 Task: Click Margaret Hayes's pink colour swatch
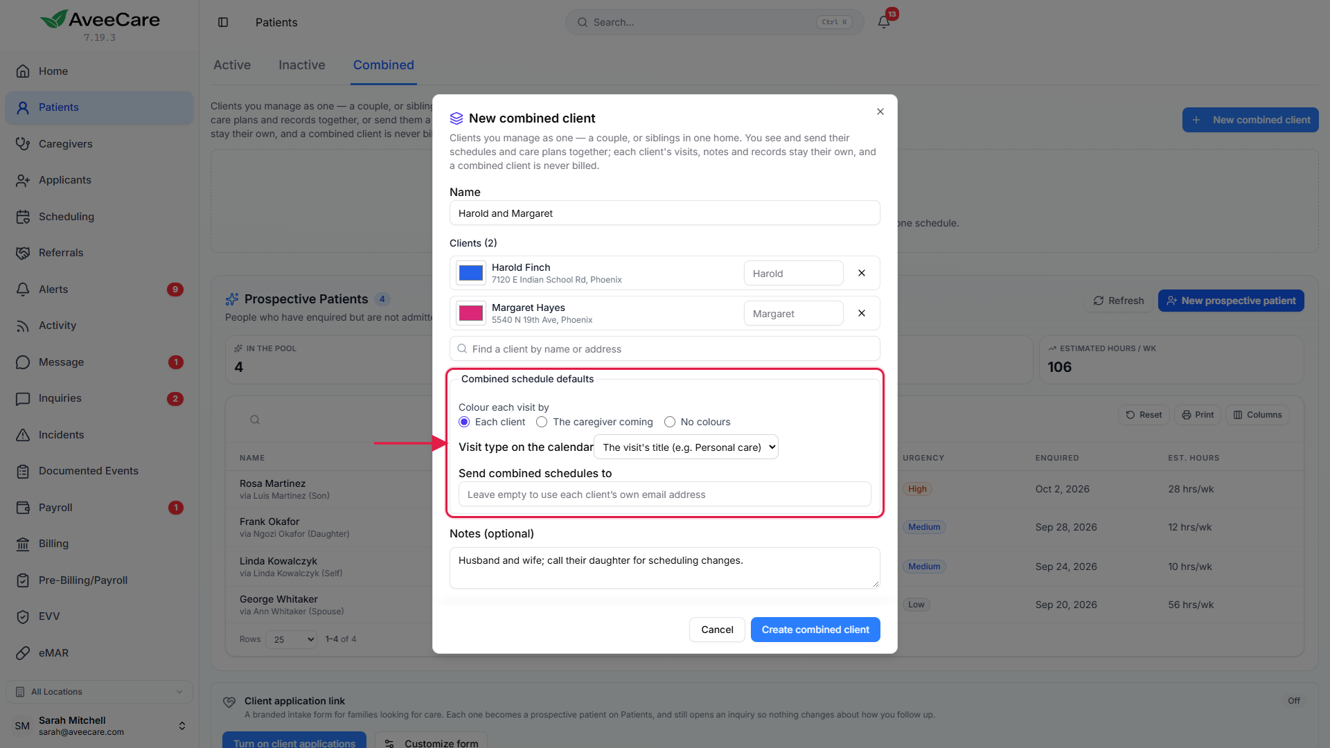coord(471,313)
